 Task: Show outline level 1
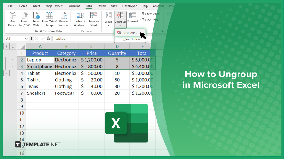pos(6,47)
